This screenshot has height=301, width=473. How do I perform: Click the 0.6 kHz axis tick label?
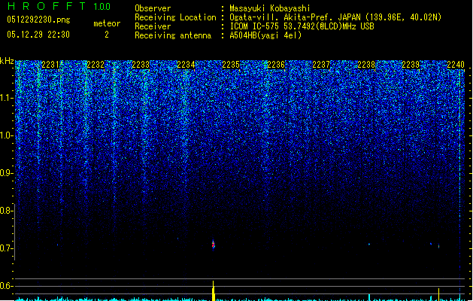[7, 286]
